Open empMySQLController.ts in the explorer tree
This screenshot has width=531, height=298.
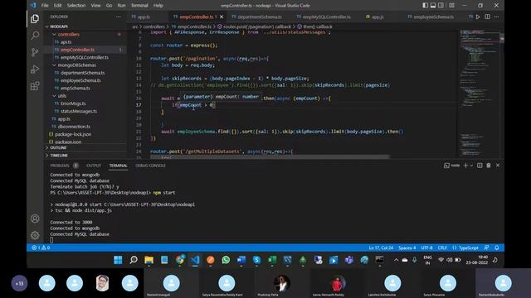tap(85, 57)
